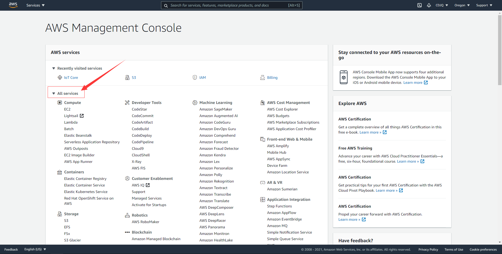This screenshot has width=502, height=254.
Task: Click the Billing icon in recent services
Action: (262, 78)
